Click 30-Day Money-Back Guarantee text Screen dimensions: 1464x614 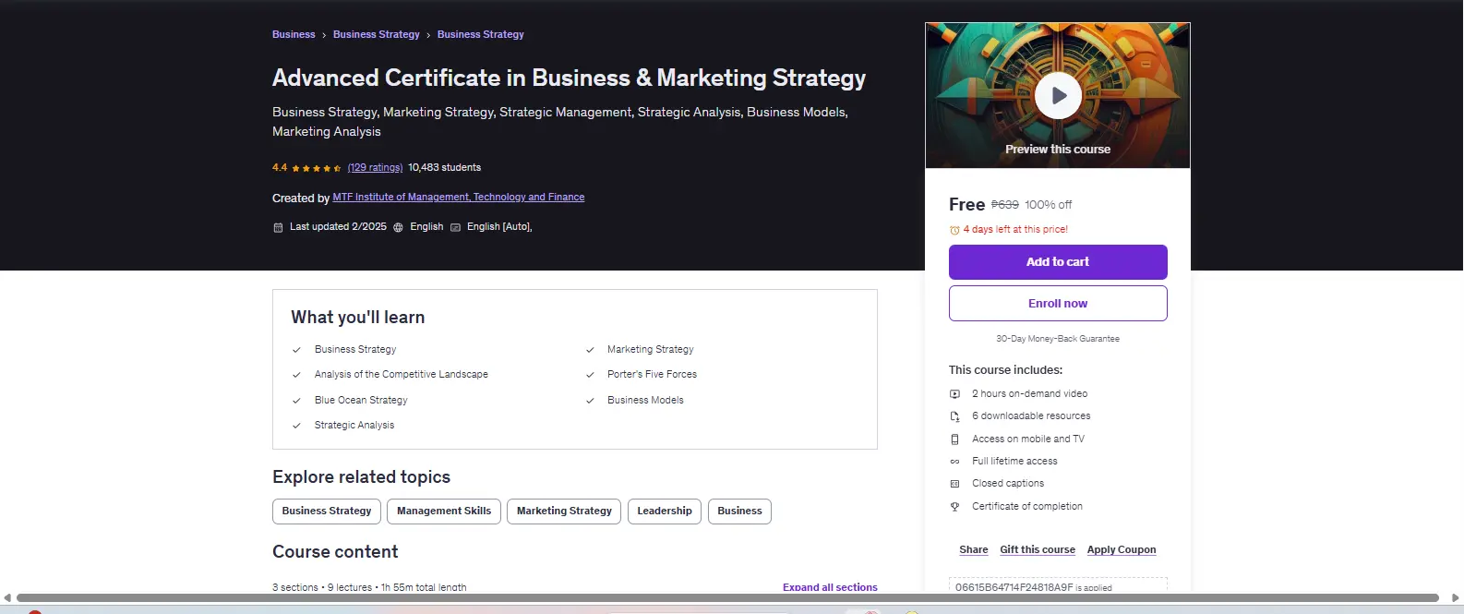coord(1058,339)
